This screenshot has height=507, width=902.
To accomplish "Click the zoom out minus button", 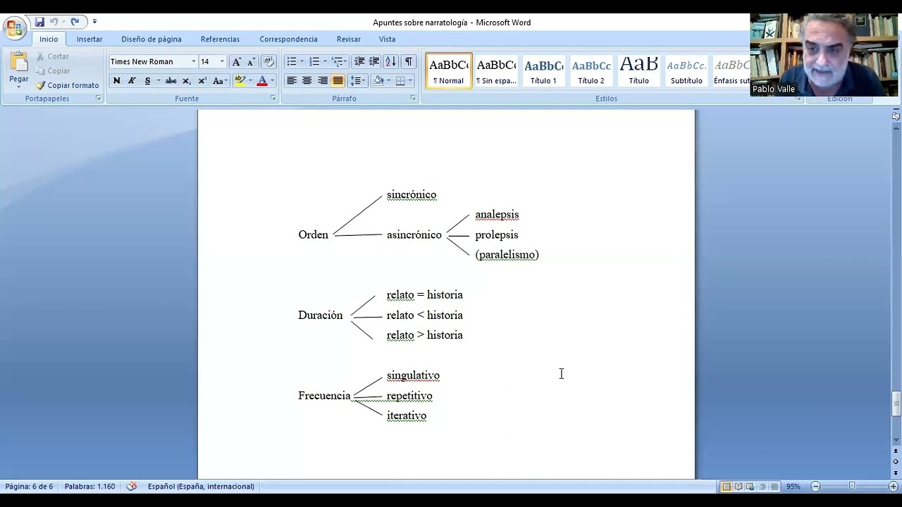I will click(x=815, y=487).
